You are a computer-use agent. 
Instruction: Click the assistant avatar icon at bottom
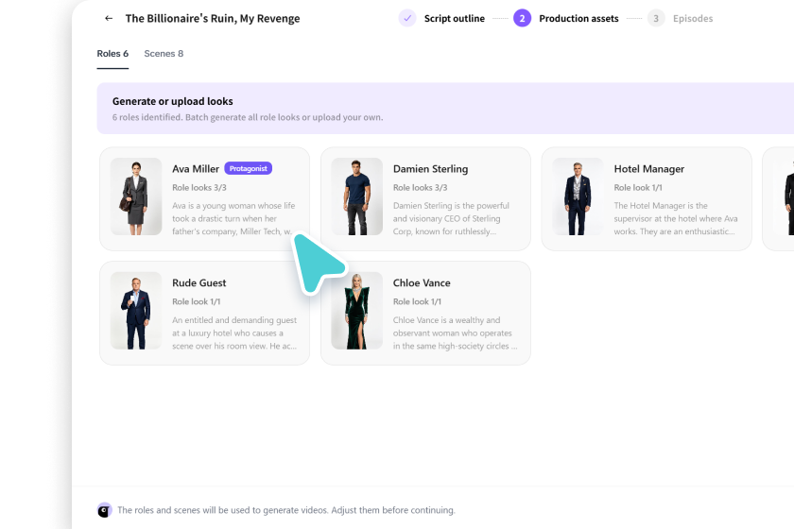pyautogui.click(x=104, y=510)
